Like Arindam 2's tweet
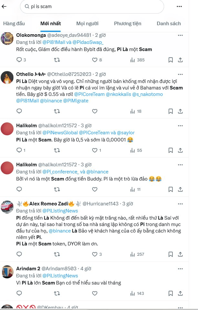This screenshot has width=198, height=310. (x=95, y=293)
